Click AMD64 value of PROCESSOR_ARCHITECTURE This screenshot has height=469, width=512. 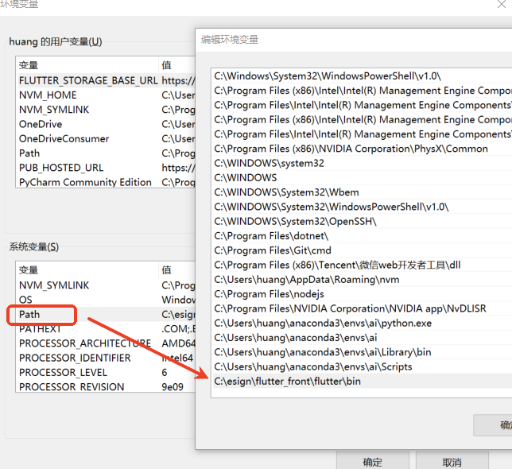coord(178,343)
